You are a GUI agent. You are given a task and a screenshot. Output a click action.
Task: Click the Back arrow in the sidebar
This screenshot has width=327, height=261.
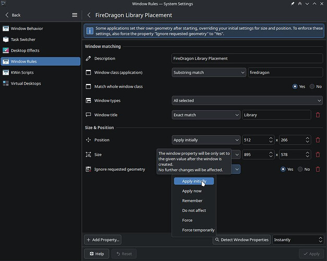tap(7, 15)
